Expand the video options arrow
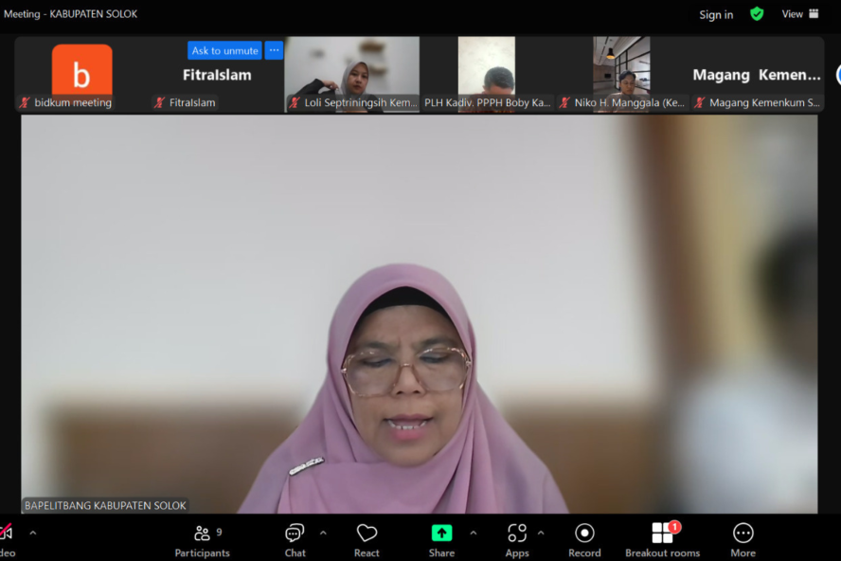The height and width of the screenshot is (561, 841). click(33, 533)
